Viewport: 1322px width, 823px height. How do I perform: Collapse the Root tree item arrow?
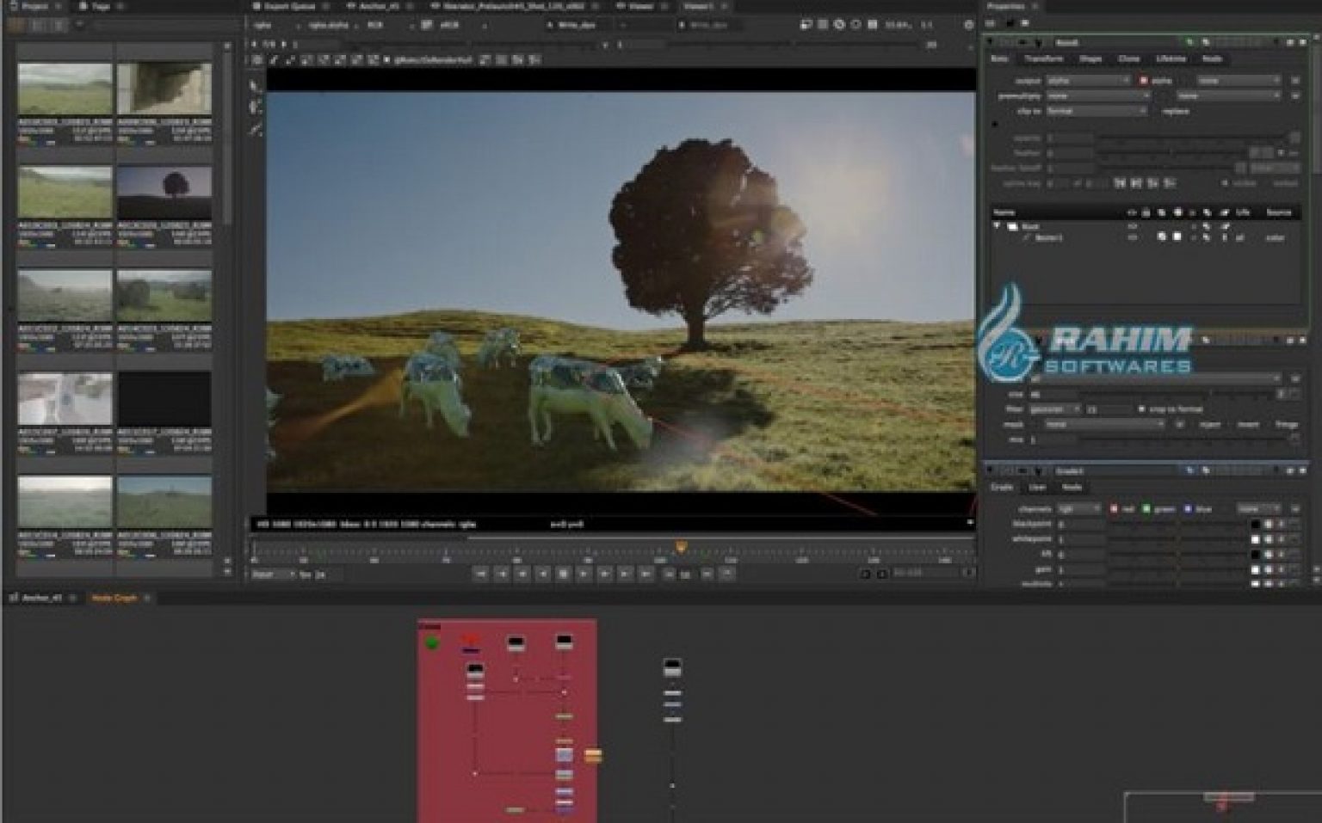tap(998, 226)
